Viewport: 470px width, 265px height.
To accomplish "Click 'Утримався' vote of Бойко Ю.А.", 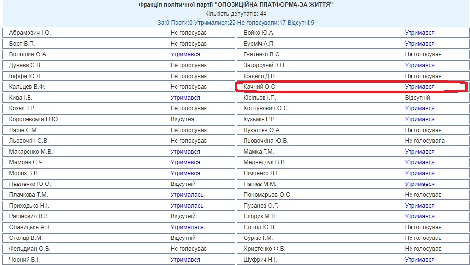I will (x=420, y=33).
